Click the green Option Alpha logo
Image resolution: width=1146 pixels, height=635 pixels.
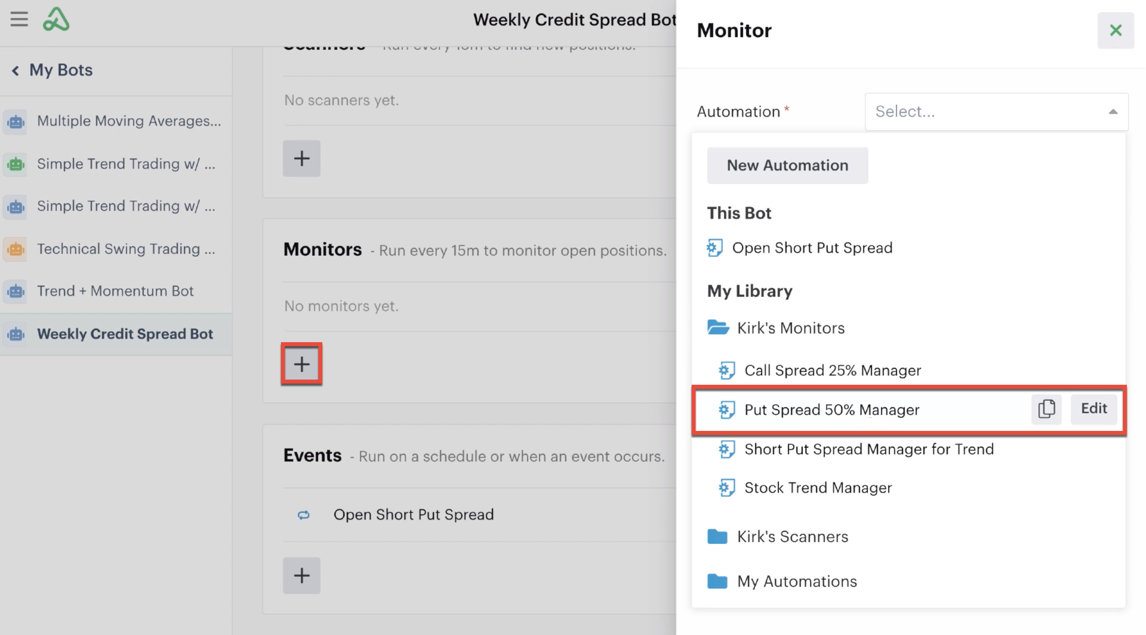pos(56,19)
